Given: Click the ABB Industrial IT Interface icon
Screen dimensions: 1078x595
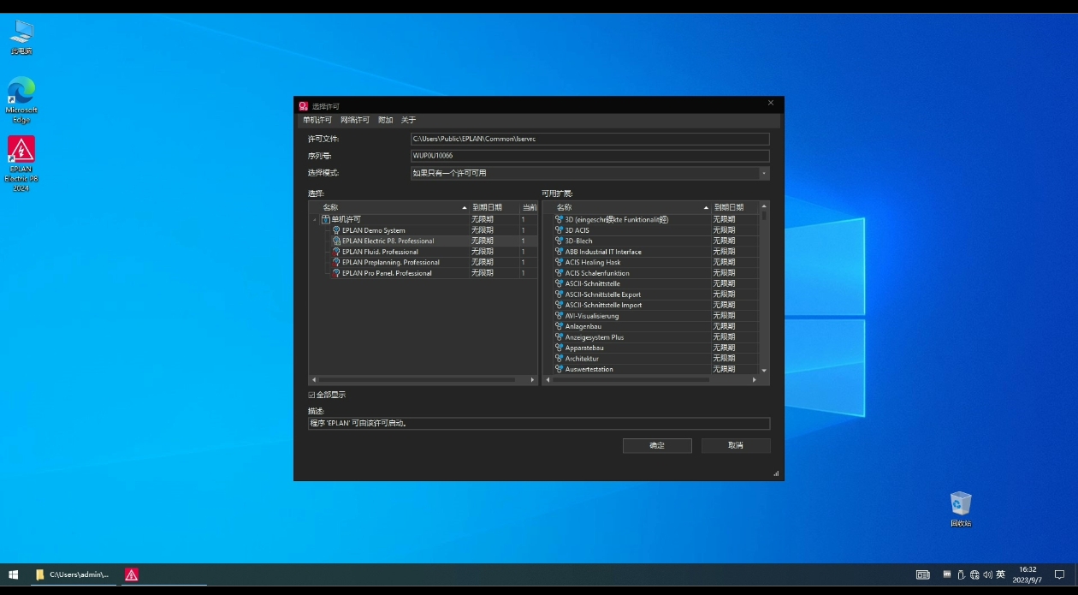Looking at the screenshot, I should point(559,252).
